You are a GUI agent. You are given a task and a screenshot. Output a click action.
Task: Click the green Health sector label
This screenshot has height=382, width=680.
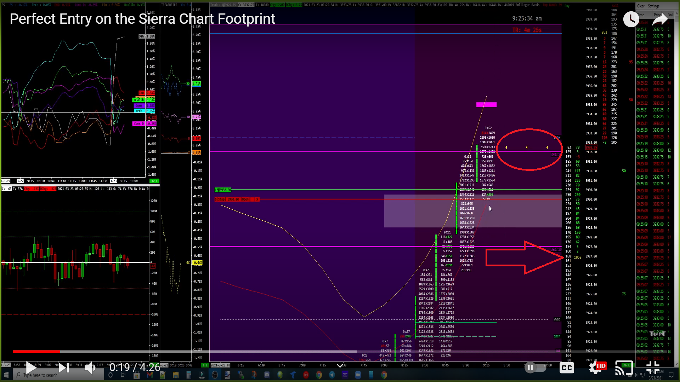click(x=138, y=100)
